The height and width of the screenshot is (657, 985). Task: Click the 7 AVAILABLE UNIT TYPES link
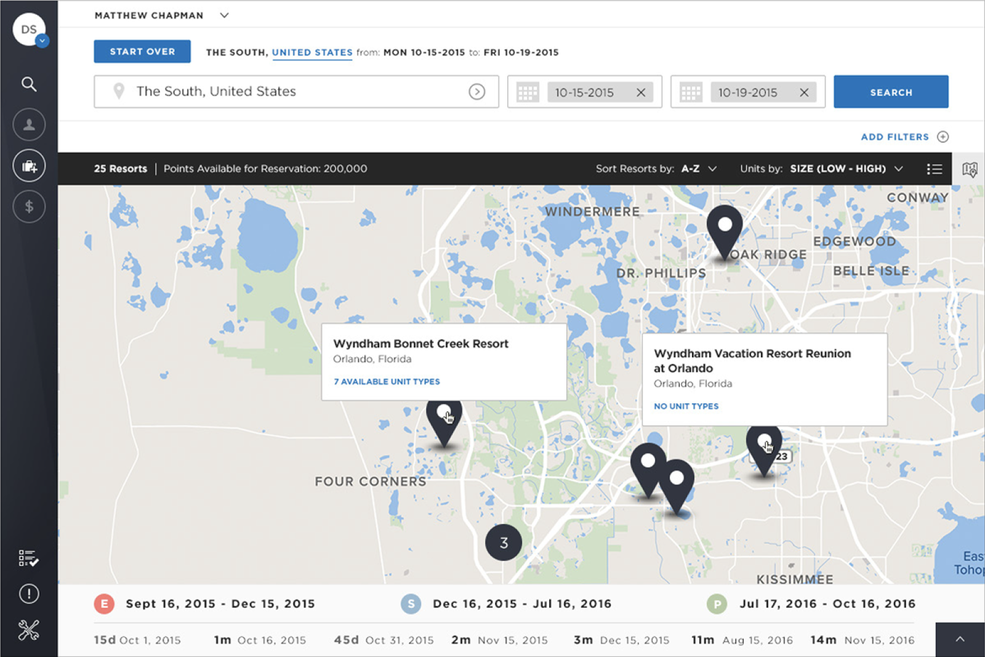pos(386,381)
